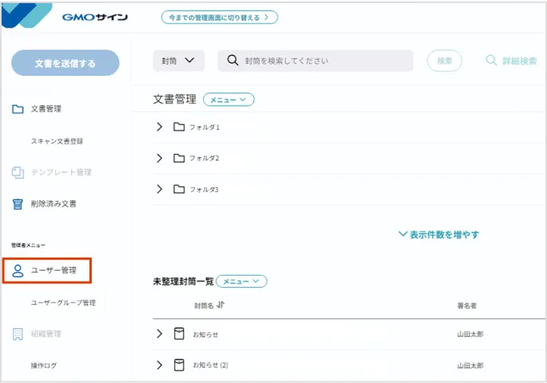
Task: Open メニュー dropdown beside 未整理封筒一覧
Action: coord(241,281)
